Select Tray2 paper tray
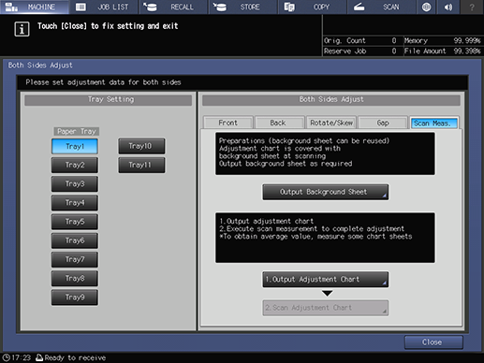This screenshot has width=484, height=363. pos(75,165)
